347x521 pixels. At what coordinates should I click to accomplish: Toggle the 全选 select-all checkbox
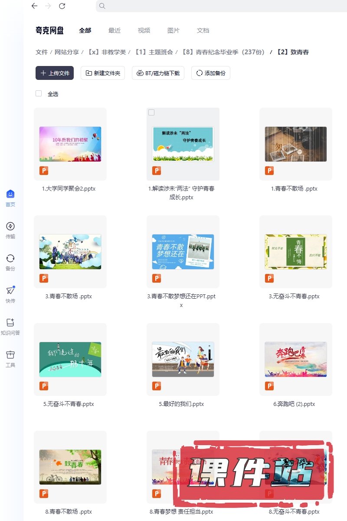click(39, 93)
